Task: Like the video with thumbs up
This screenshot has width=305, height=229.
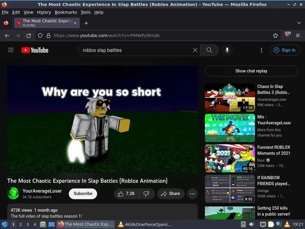Action: click(x=126, y=194)
